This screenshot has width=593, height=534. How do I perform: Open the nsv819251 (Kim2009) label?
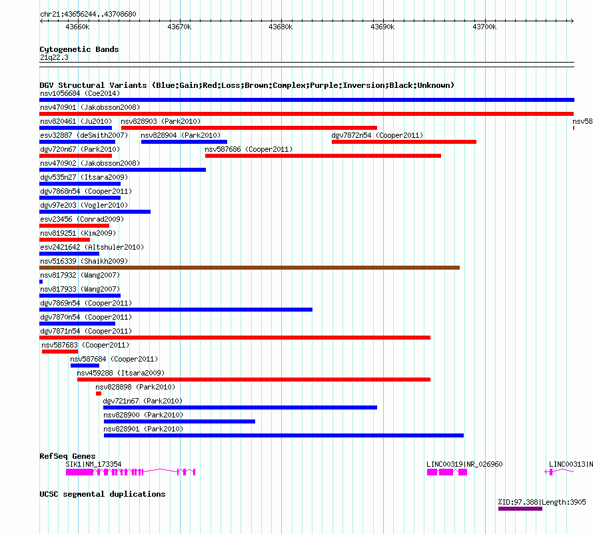(78, 233)
